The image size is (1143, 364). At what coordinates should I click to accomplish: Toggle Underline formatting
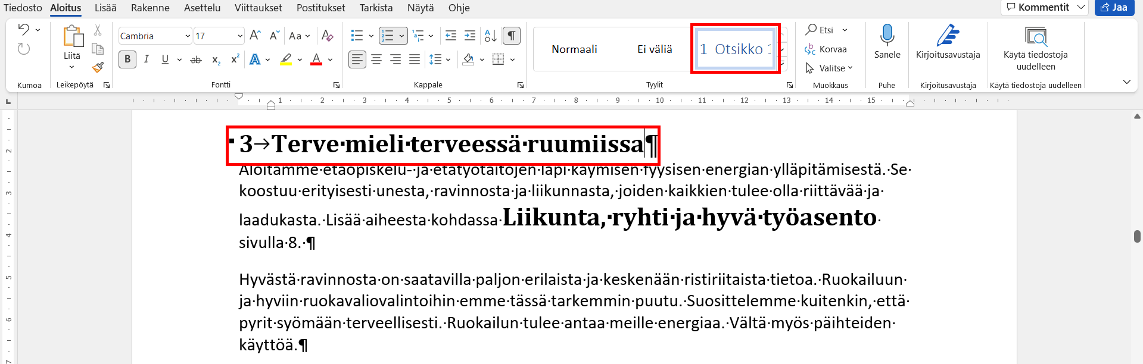(165, 59)
